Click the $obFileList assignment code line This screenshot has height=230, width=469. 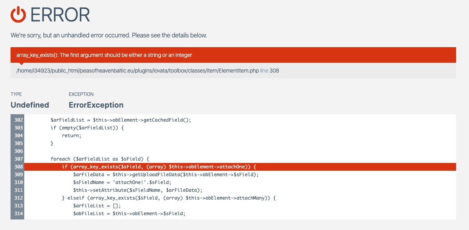(x=129, y=214)
